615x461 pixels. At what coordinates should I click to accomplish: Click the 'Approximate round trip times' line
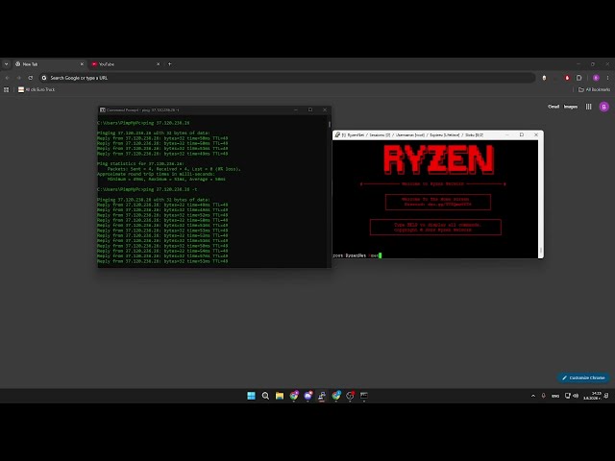[156, 174]
